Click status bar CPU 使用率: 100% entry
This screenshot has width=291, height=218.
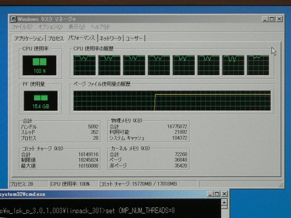(x=74, y=184)
